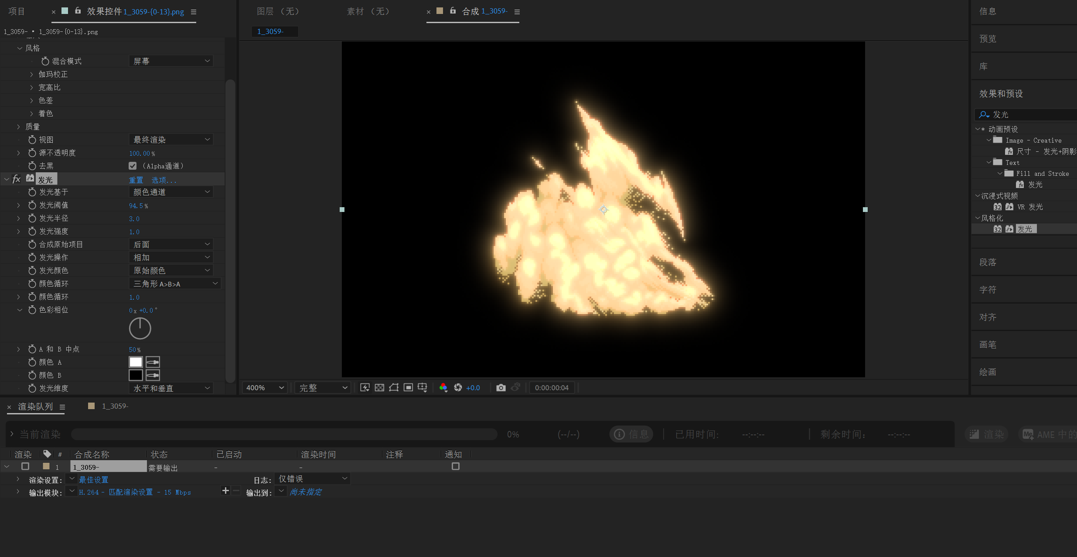Toggle stopwatch for 发光阈值
The width and height of the screenshot is (1077, 557).
point(32,205)
